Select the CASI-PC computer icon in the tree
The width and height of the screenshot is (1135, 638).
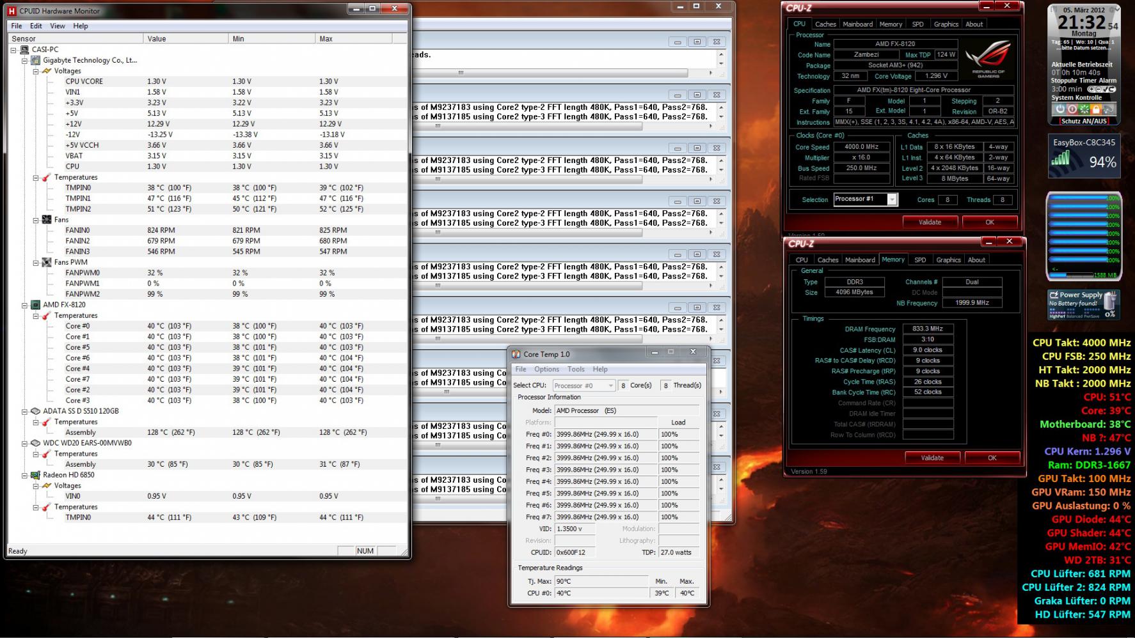[24, 49]
